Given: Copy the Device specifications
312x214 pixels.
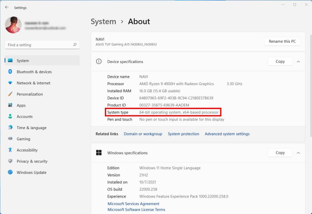Looking at the screenshot, I should coord(280,61).
